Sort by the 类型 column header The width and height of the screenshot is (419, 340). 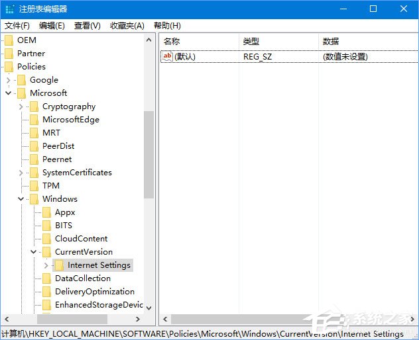(x=278, y=41)
